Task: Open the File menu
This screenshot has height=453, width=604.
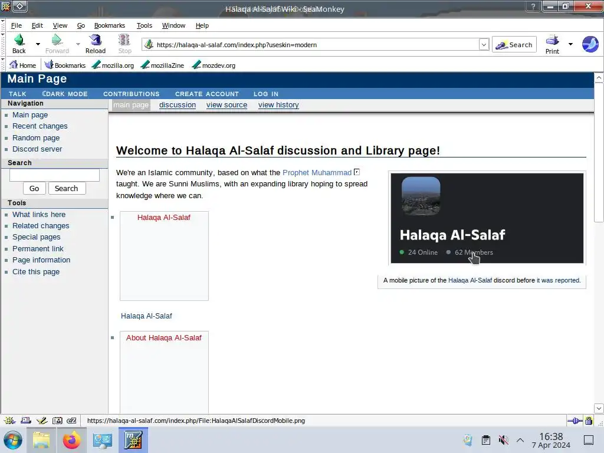Action: coord(16,25)
